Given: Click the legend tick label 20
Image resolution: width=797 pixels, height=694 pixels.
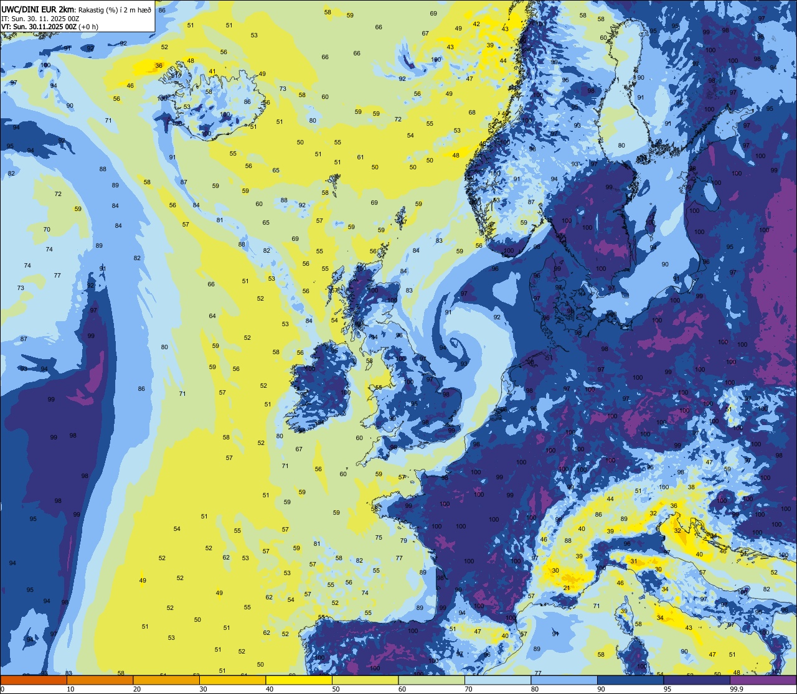Looking at the screenshot, I should 137,689.
